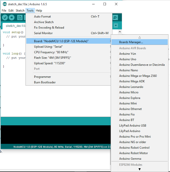Choose Burn Bootloader
170x172 pixels.
click(x=68, y=83)
